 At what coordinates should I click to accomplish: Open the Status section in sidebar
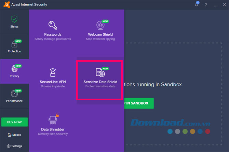(14, 22)
